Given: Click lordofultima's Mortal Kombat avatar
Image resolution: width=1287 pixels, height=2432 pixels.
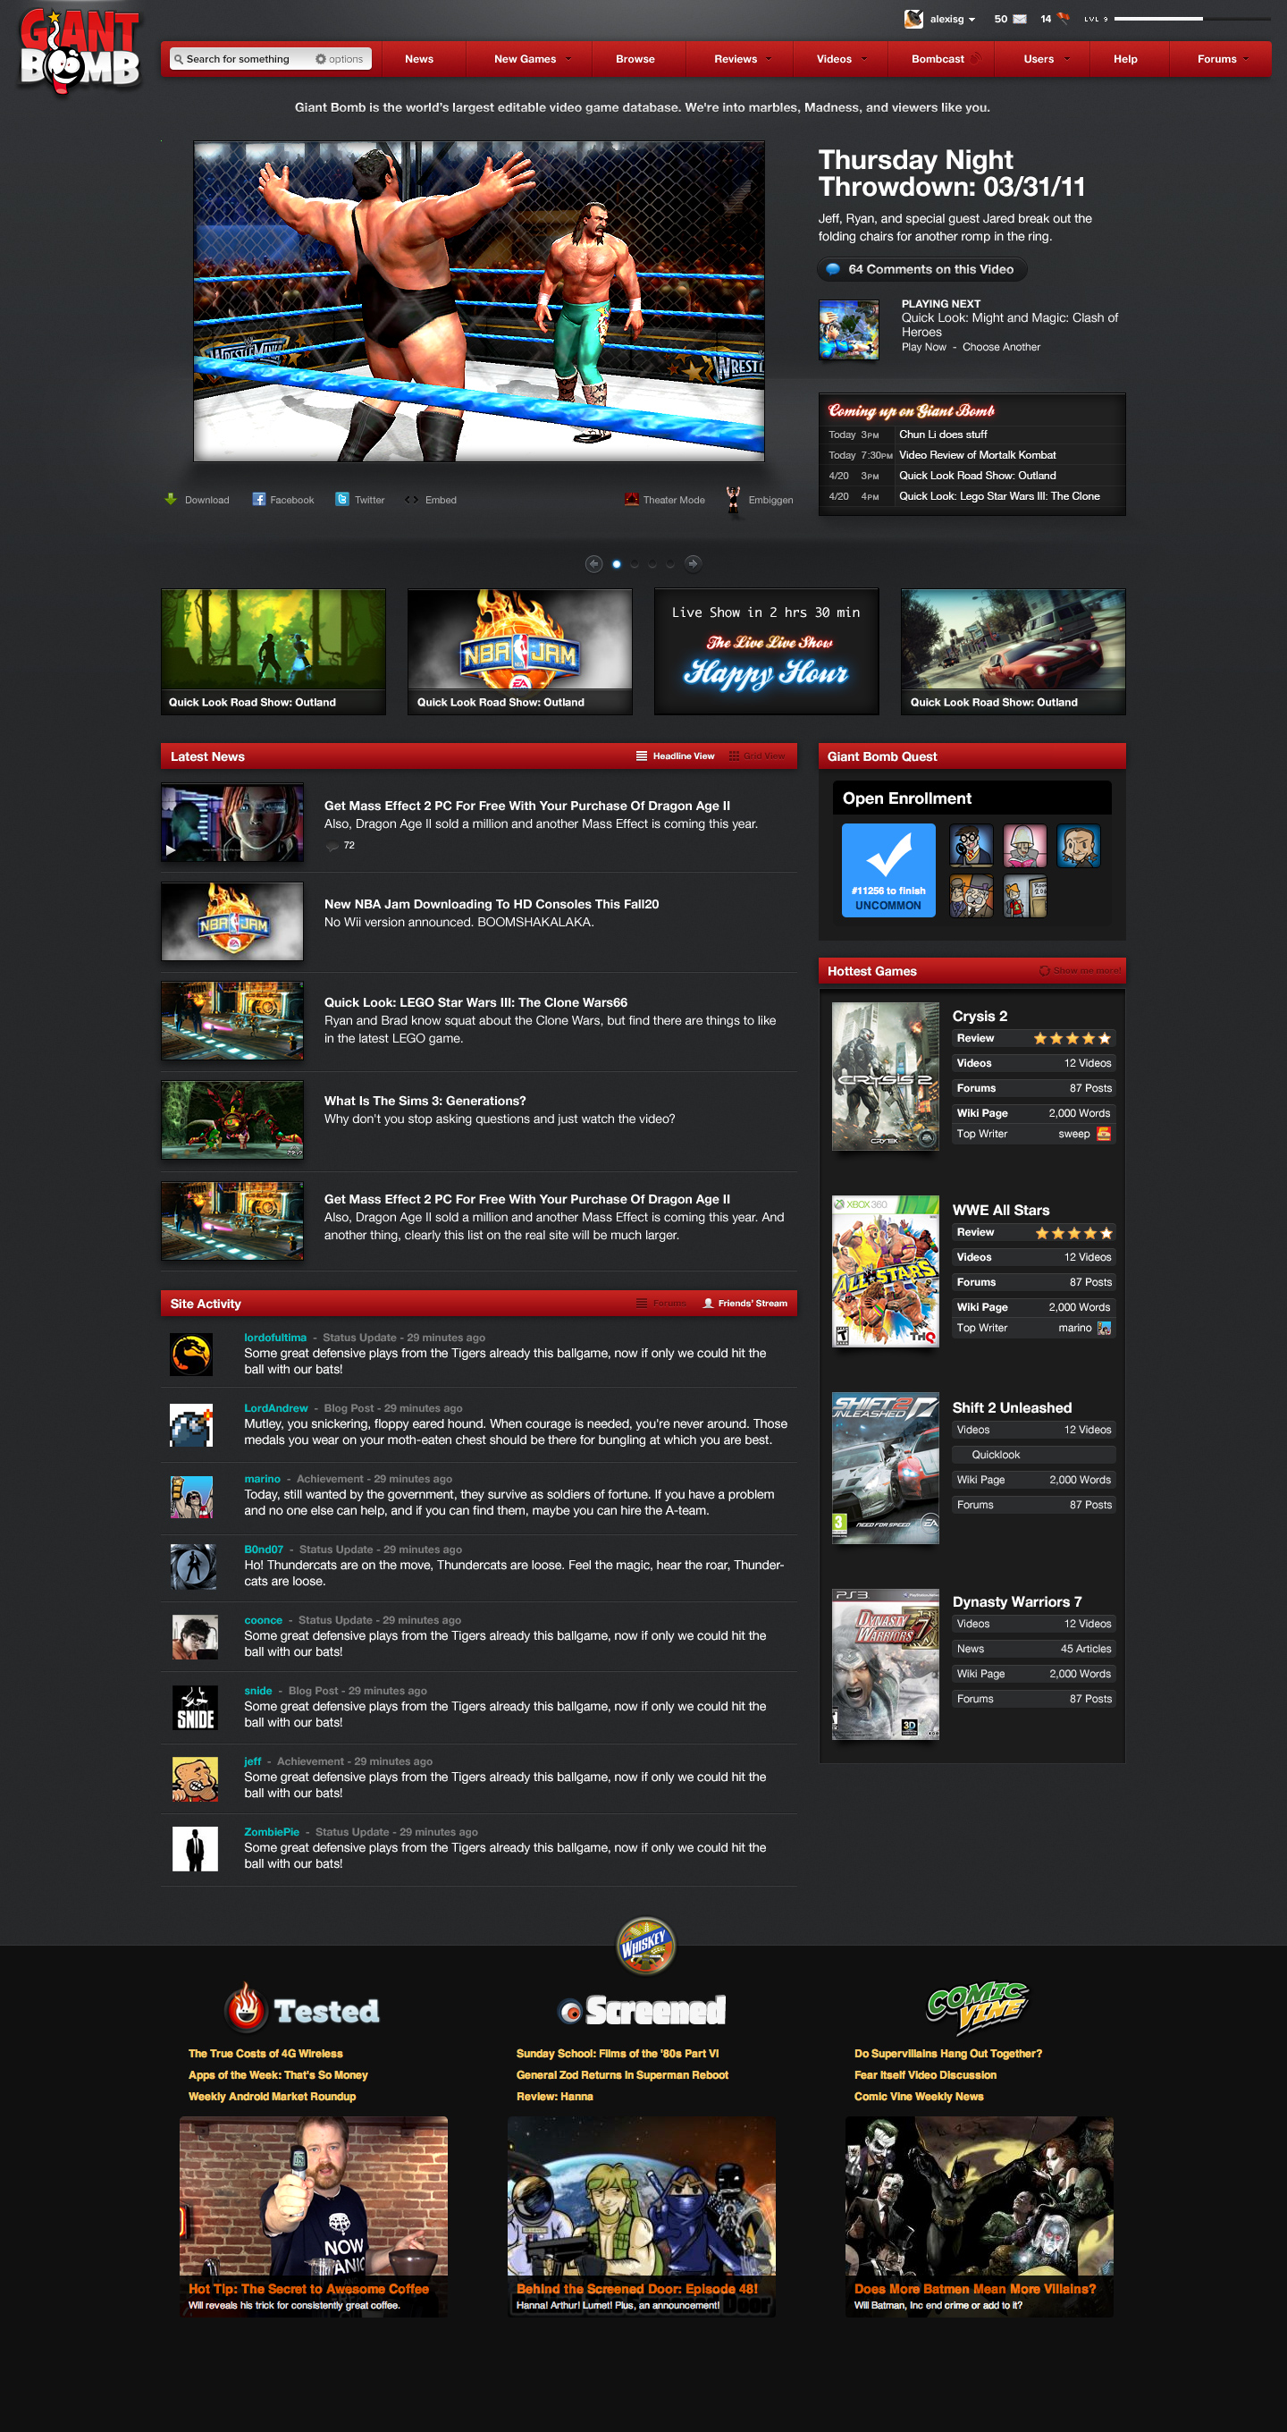Looking at the screenshot, I should tap(191, 1354).
